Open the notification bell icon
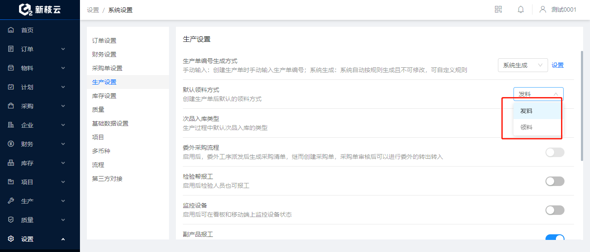This screenshot has width=590, height=252. (x=521, y=9)
